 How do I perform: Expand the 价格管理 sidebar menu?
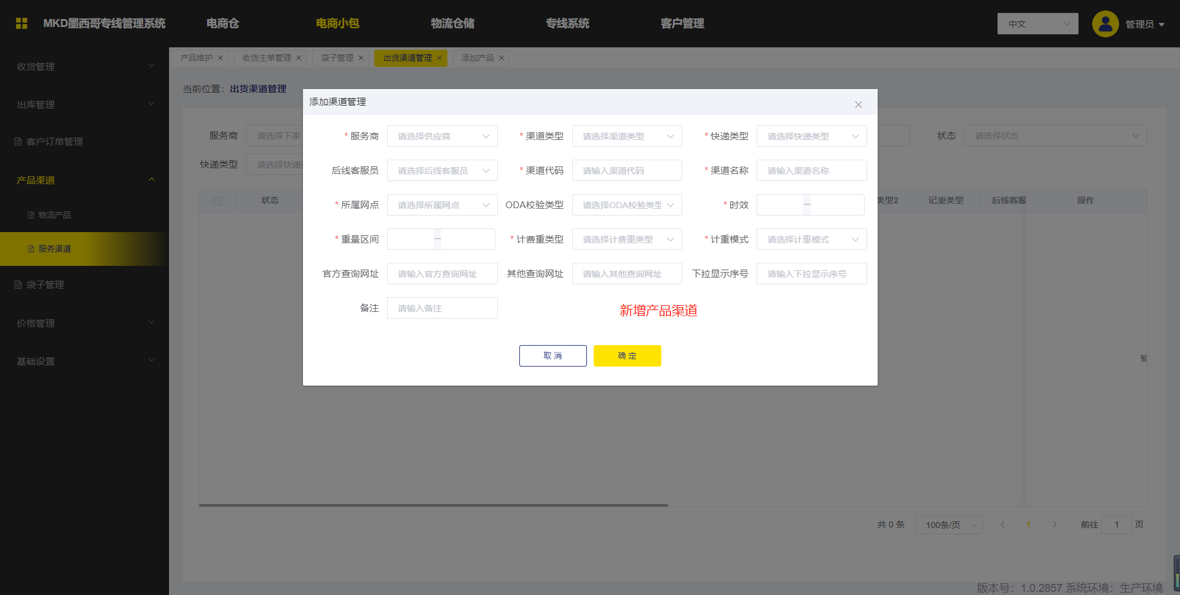[x=84, y=323]
